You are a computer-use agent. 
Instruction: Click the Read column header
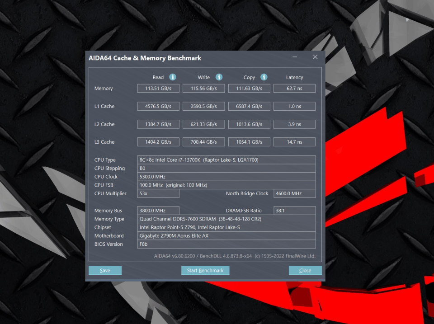pos(158,77)
